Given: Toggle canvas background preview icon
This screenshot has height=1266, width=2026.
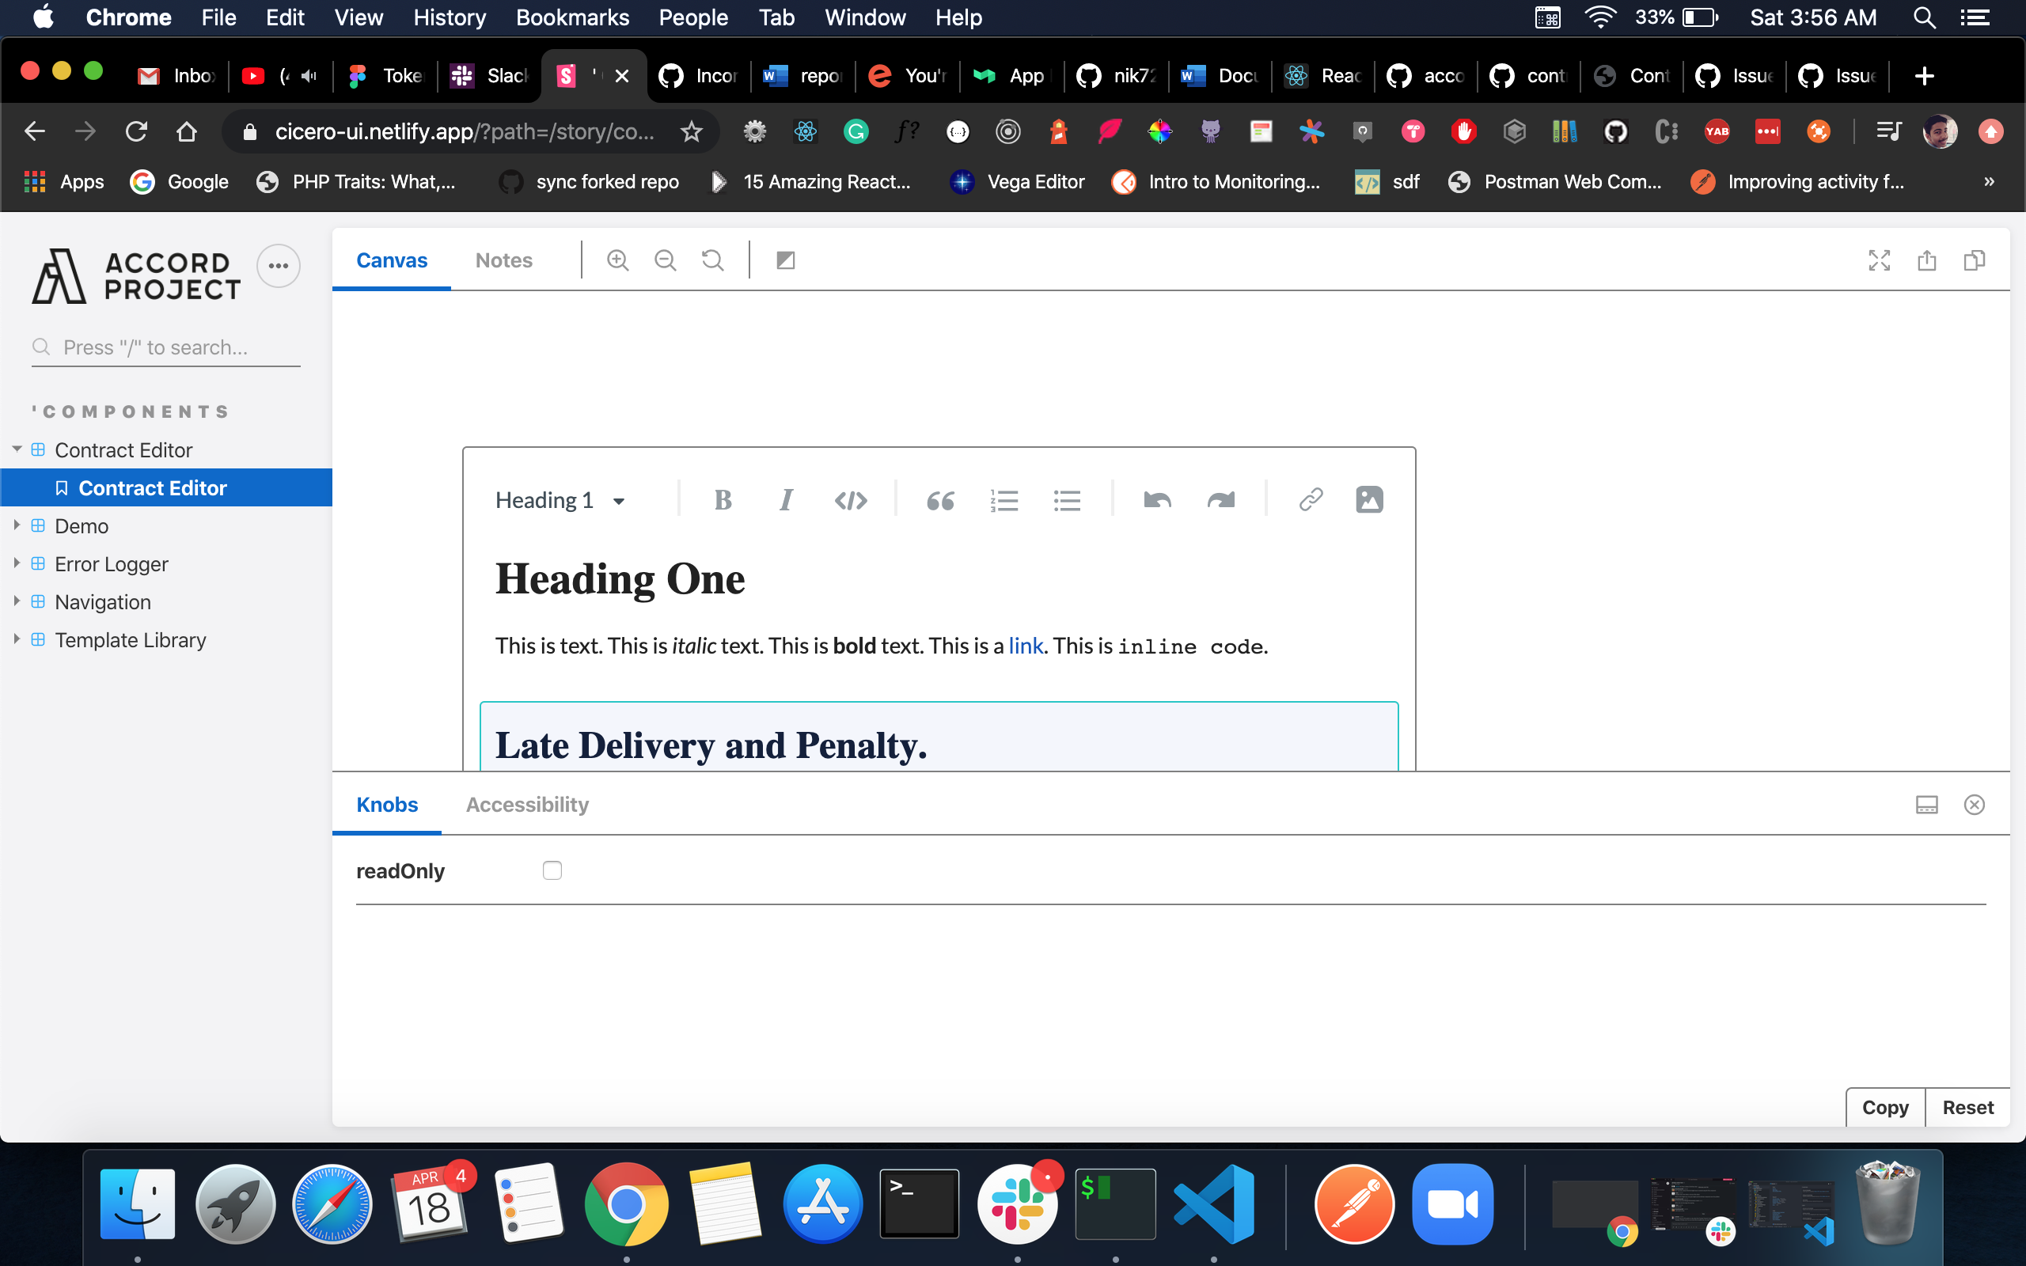Looking at the screenshot, I should [785, 260].
